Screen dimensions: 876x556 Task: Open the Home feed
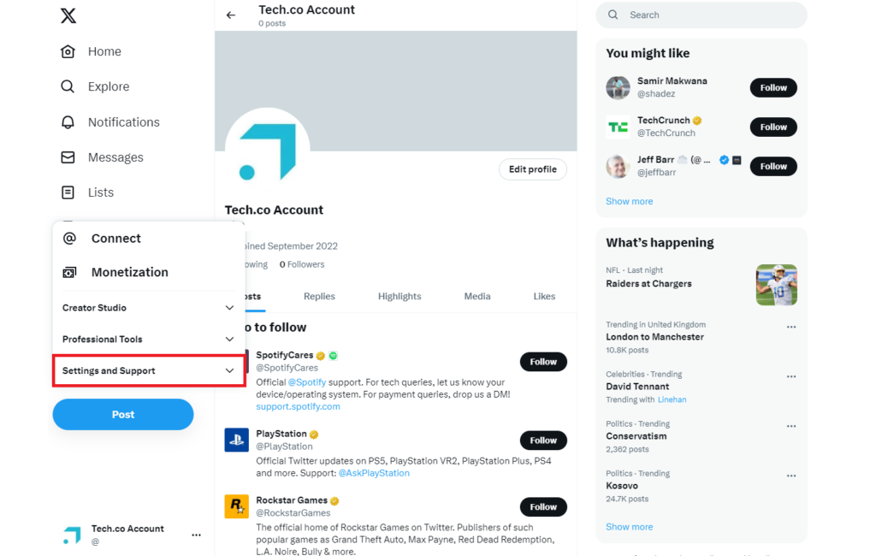click(x=104, y=51)
